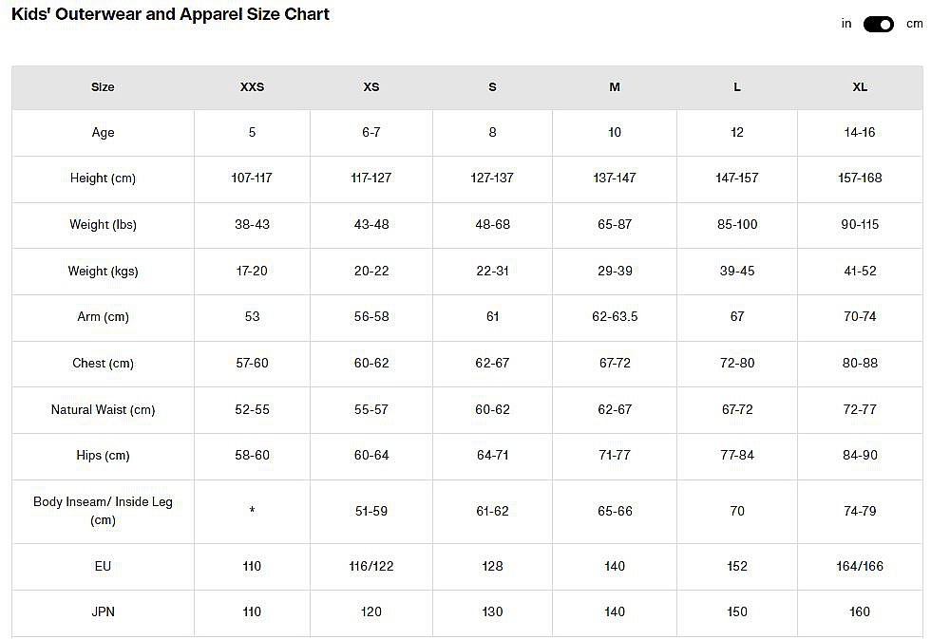This screenshot has width=931, height=639.
Task: Click the M size column header
Action: [615, 86]
